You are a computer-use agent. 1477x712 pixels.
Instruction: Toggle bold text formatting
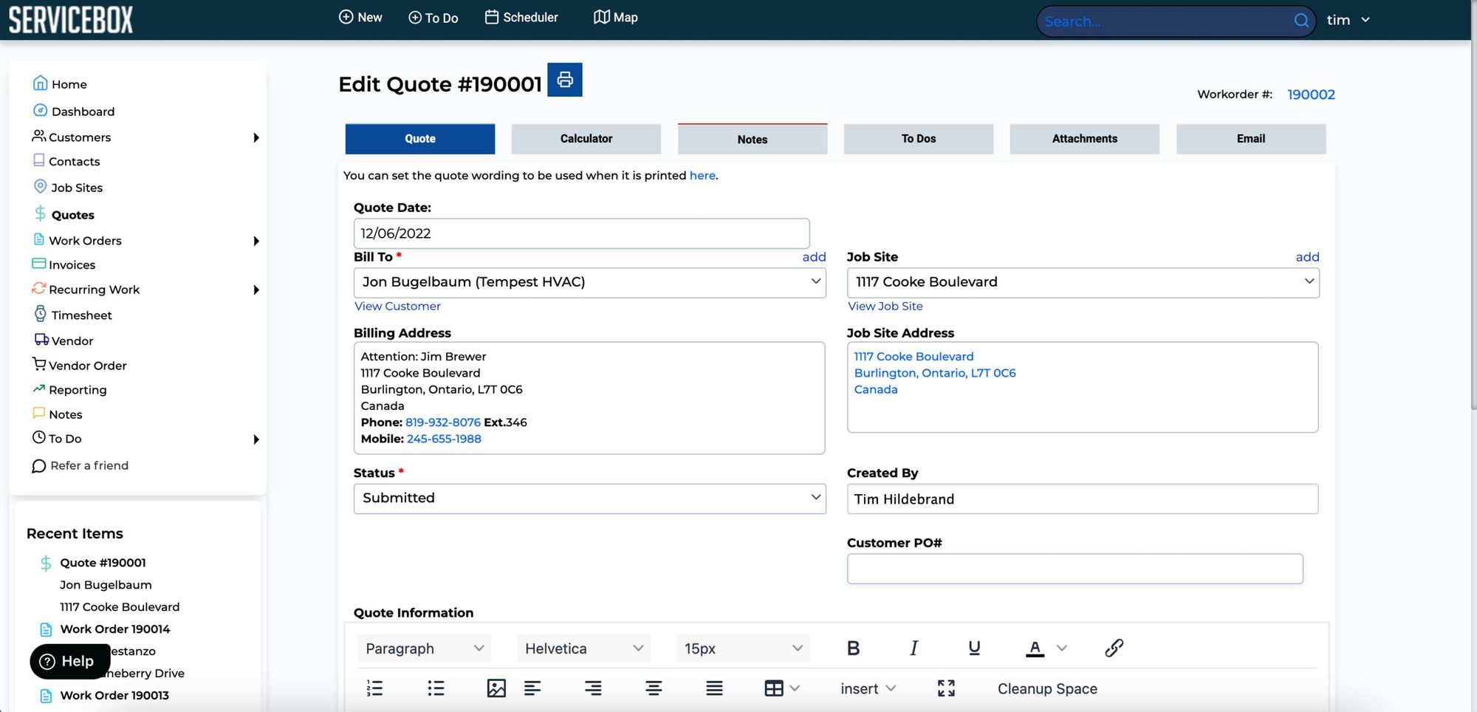853,648
